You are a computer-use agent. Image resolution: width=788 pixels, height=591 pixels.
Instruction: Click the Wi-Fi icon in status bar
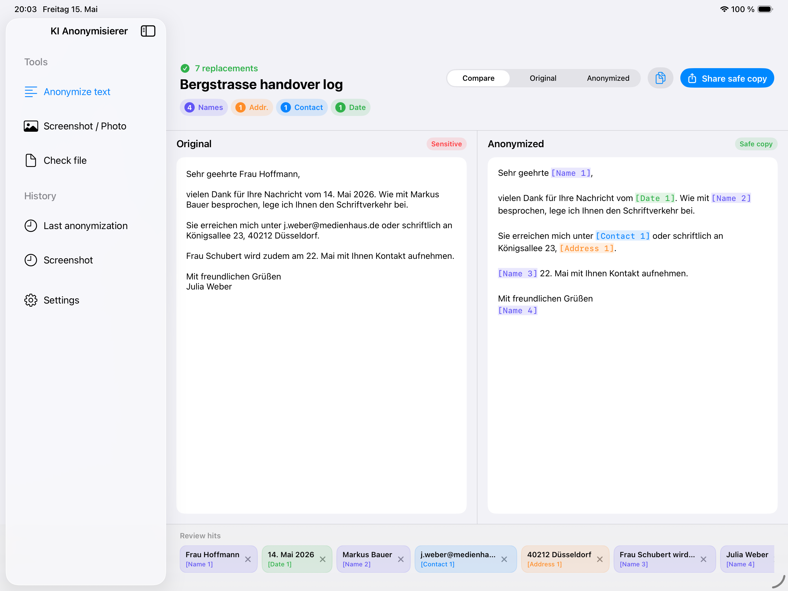[724, 9]
